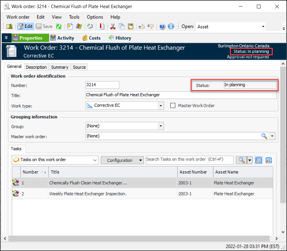Open the Description tab
This screenshot has height=251, width=287.
(36, 67)
